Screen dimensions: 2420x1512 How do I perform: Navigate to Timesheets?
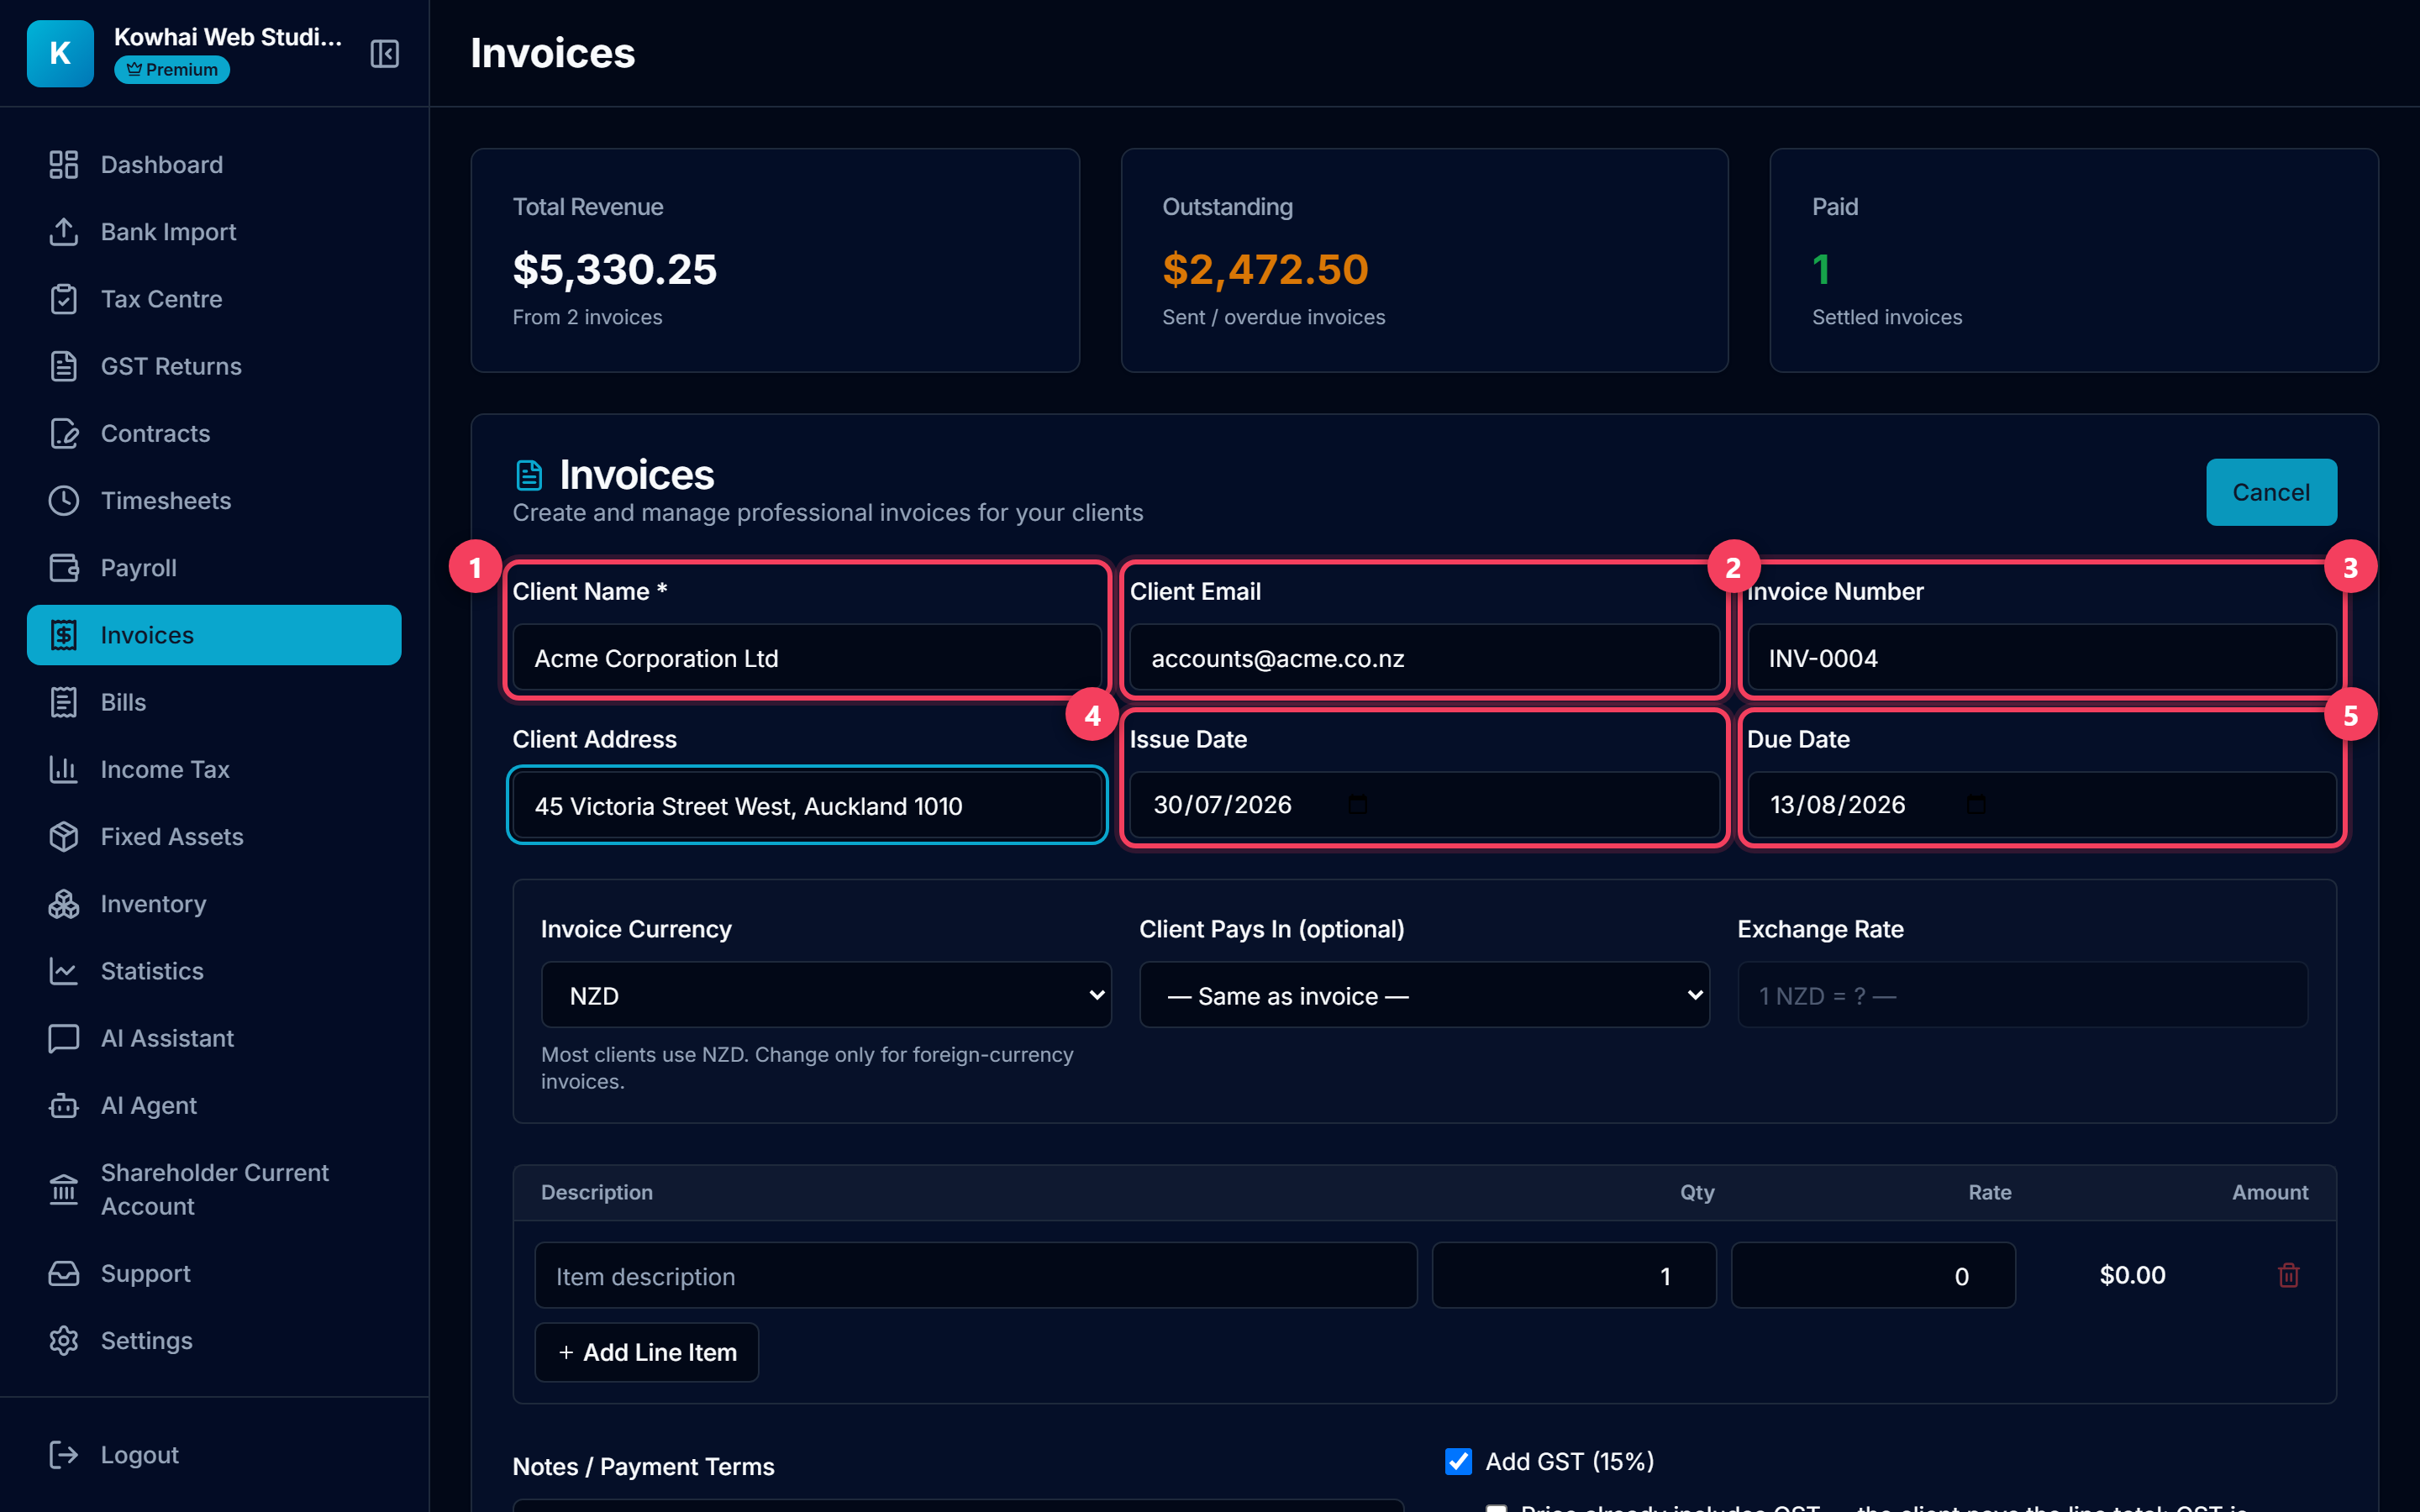coord(214,501)
